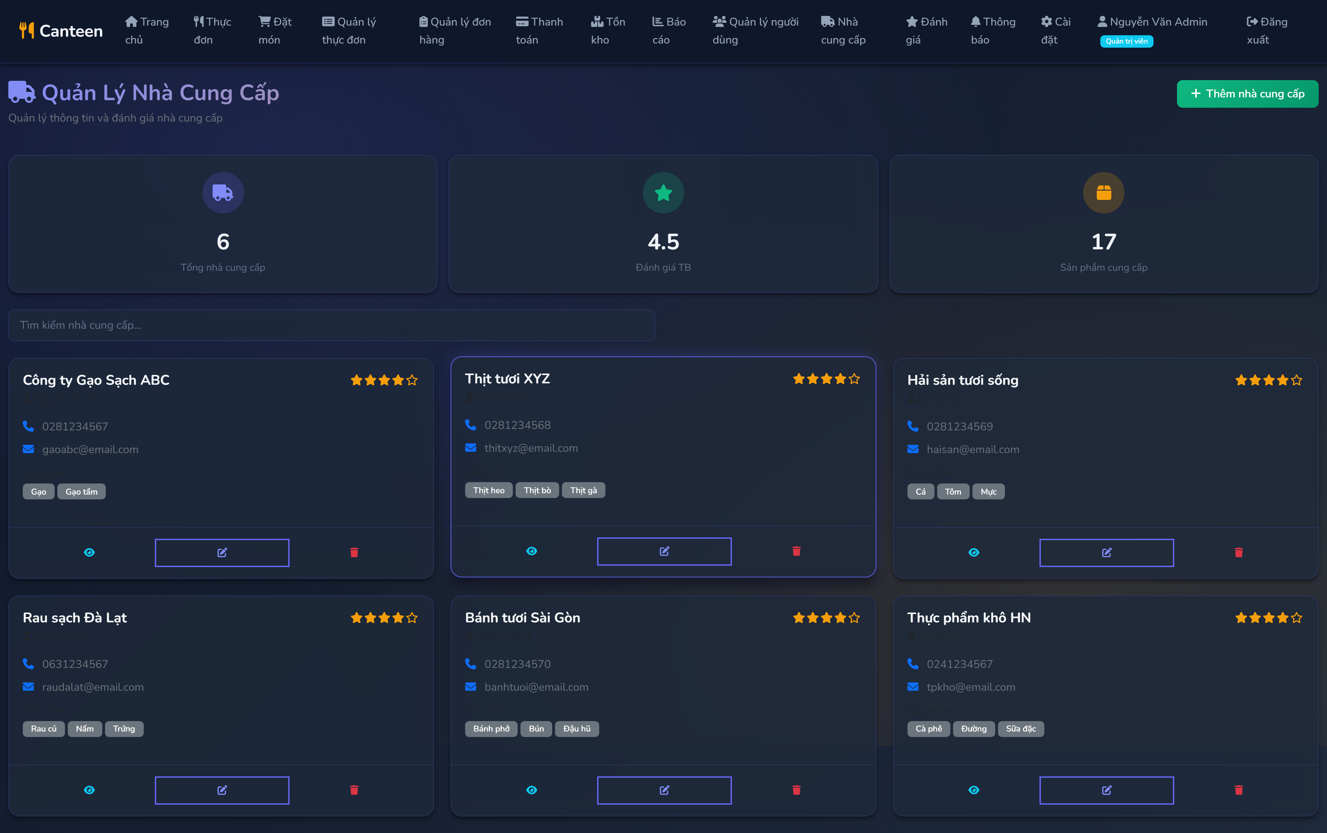This screenshot has height=833, width=1327.
Task: Click the Cà phê product tag
Action: [x=929, y=729]
